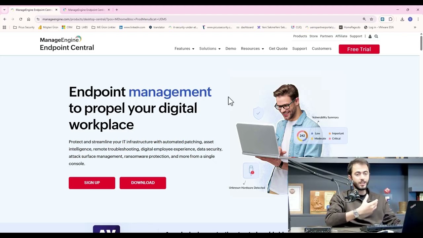Click the website search magnifier icon

click(x=376, y=36)
